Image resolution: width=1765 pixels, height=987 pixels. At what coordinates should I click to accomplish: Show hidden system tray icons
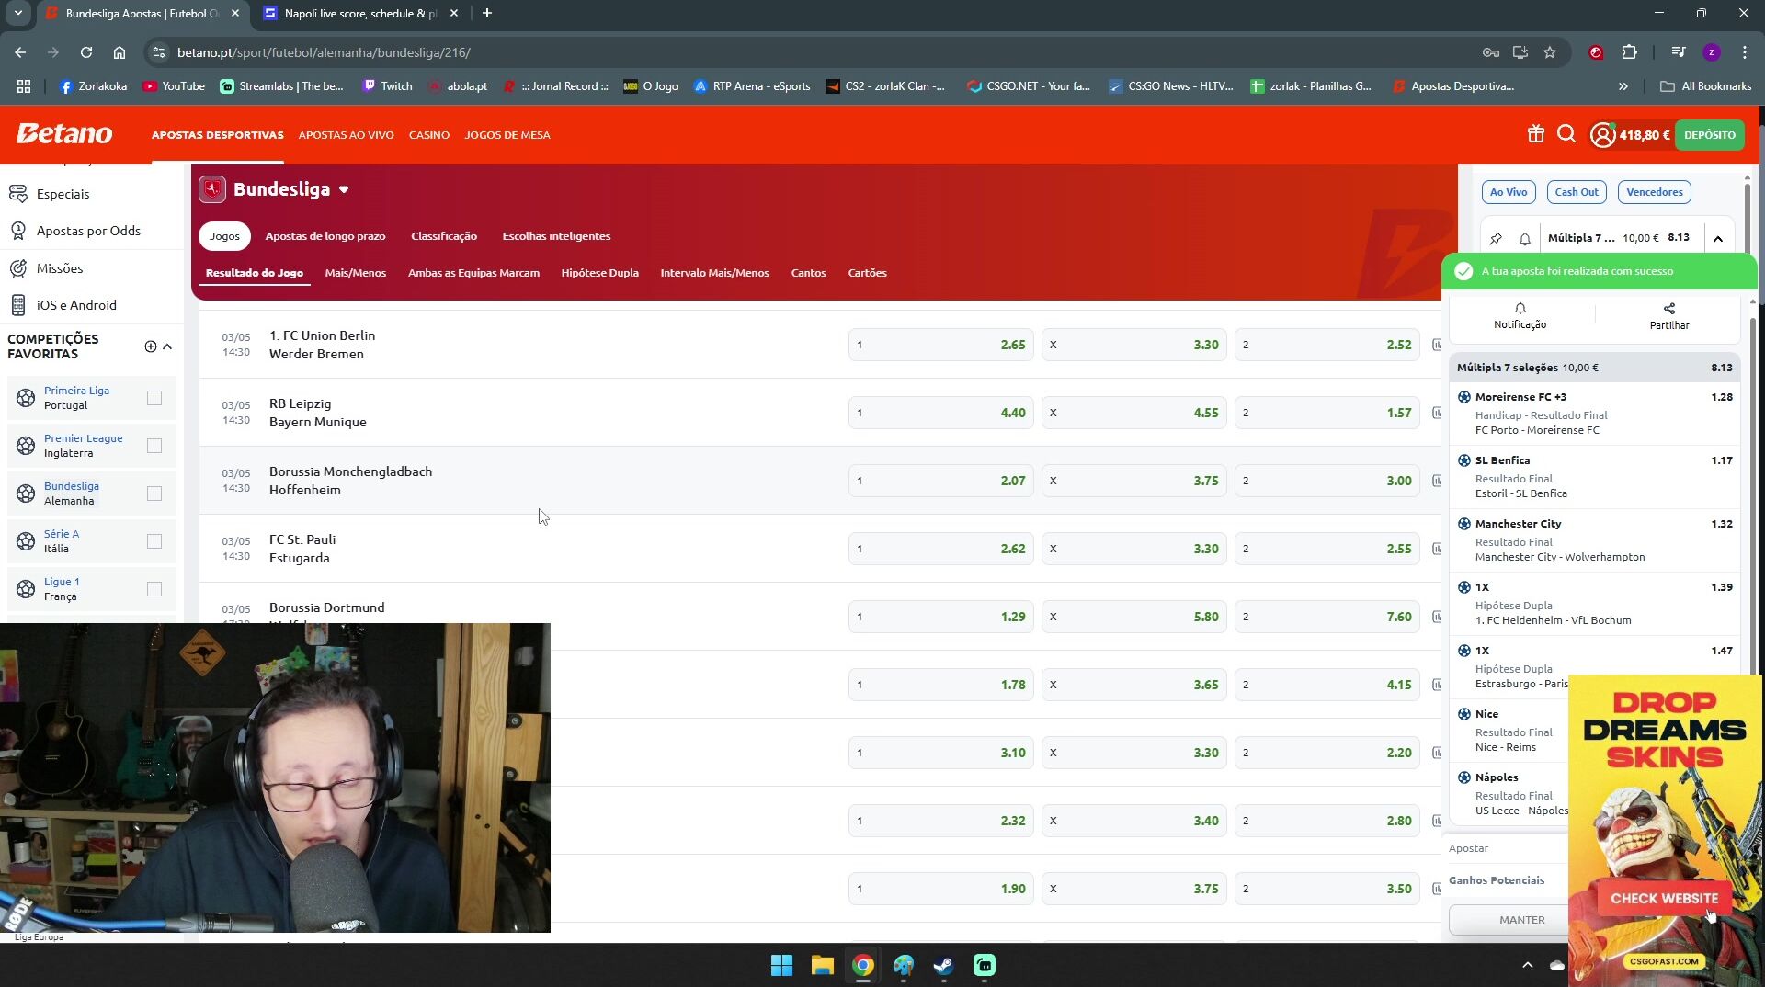tap(1527, 965)
